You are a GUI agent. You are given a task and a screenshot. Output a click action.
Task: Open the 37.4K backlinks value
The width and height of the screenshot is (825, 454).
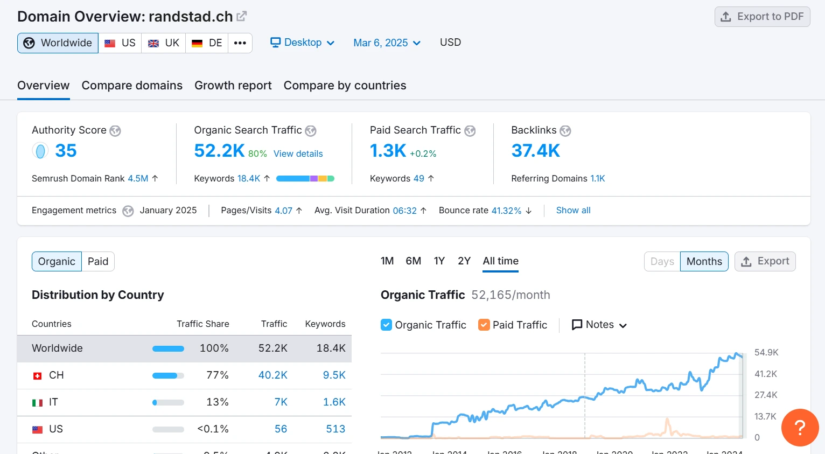coord(536,151)
